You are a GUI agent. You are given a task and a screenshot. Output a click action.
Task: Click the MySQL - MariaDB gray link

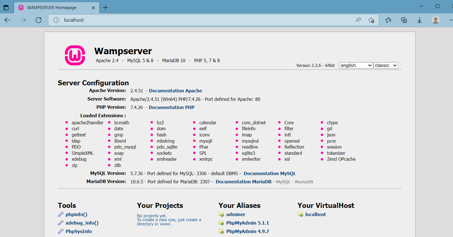(x=294, y=182)
